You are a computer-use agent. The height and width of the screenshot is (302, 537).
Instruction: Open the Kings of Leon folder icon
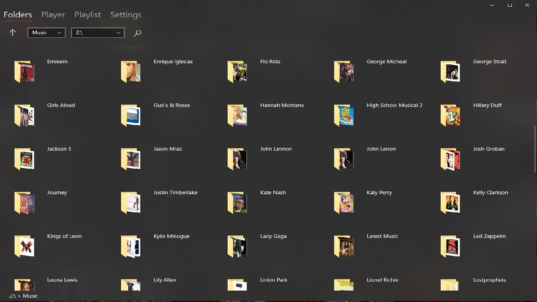point(24,246)
